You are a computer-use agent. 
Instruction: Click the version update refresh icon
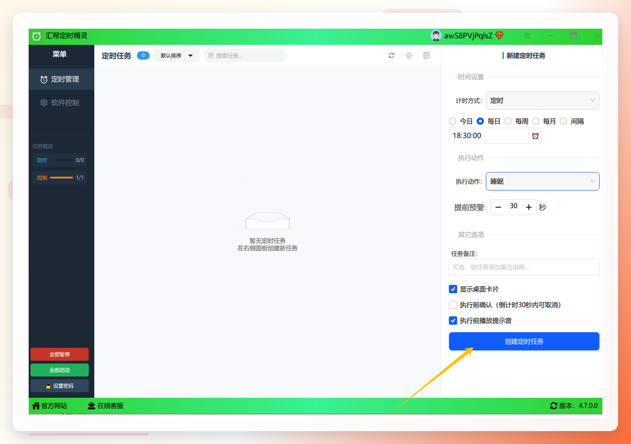(x=554, y=406)
